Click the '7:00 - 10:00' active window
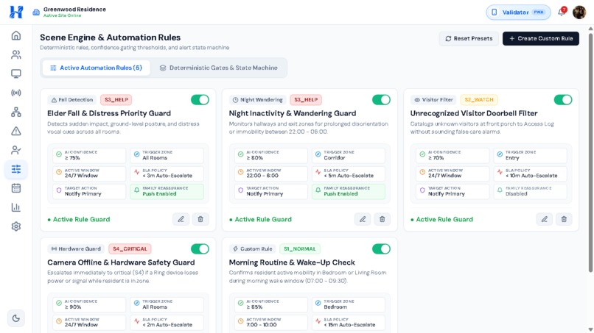The image size is (594, 333). click(x=262, y=325)
